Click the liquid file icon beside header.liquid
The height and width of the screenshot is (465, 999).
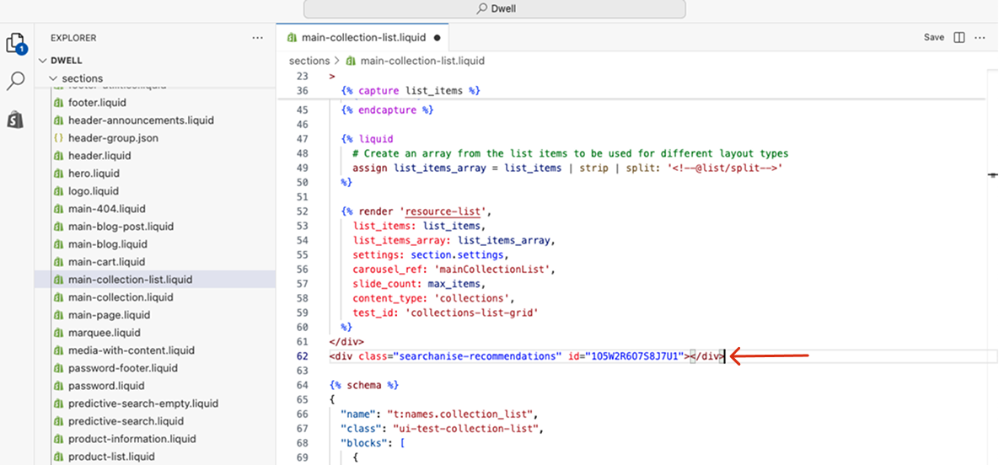[58, 156]
